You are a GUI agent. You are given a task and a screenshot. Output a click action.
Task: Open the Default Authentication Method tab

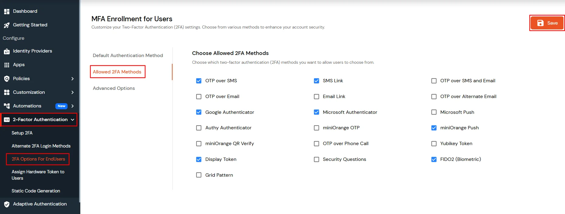(127, 56)
